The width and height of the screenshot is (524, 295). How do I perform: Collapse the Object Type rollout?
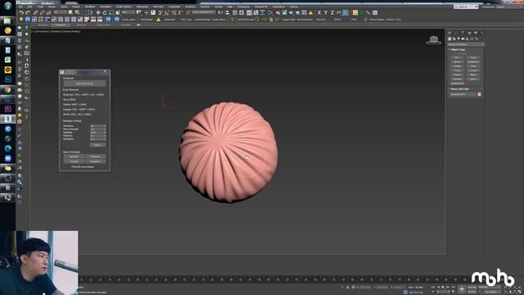click(x=458, y=49)
